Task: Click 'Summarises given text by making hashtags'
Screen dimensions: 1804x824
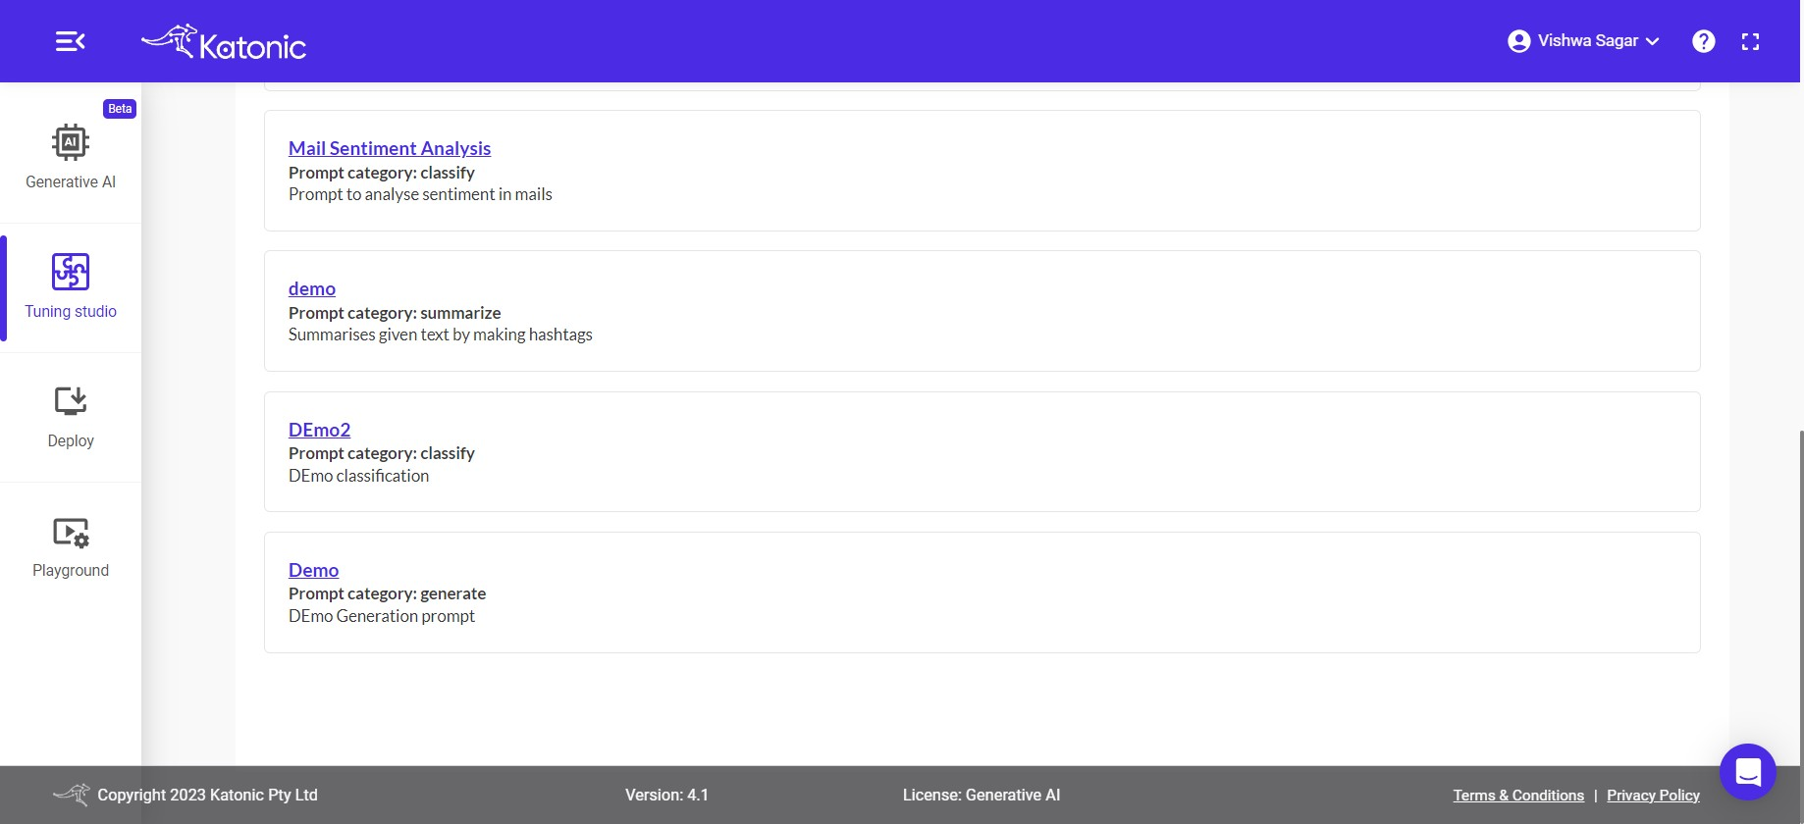Action: click(441, 335)
